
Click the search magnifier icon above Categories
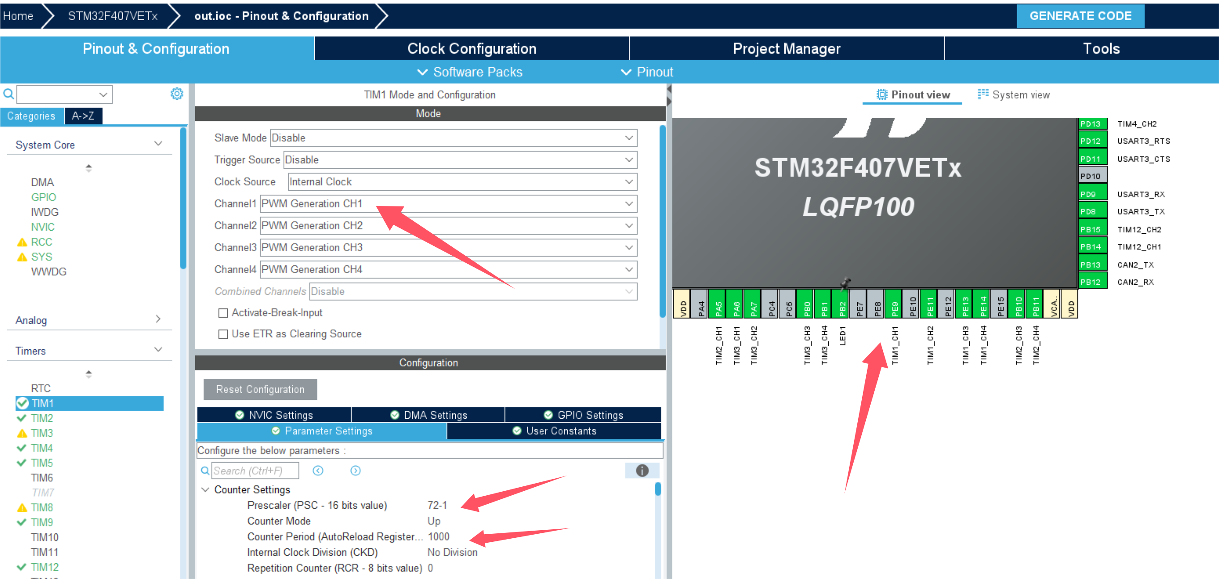[x=8, y=94]
